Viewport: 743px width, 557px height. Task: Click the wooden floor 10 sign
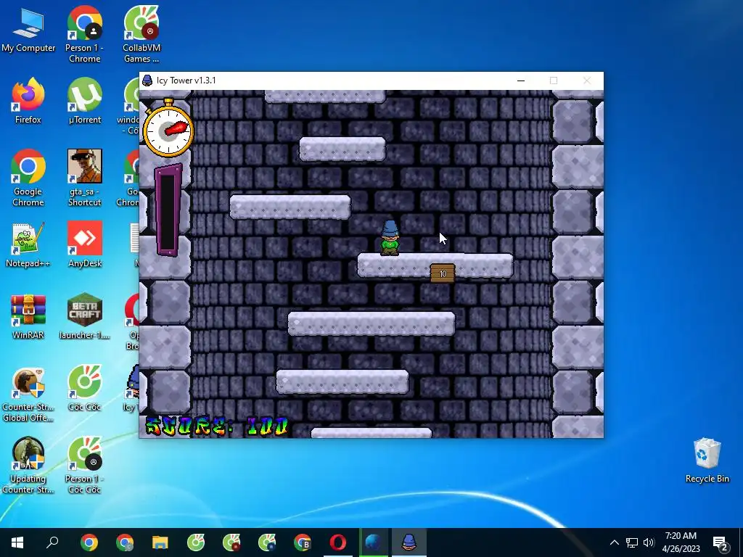pos(443,273)
